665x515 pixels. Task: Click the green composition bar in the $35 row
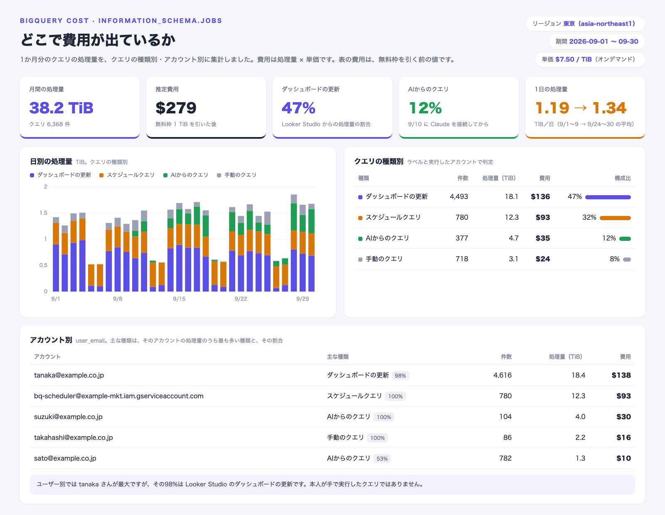point(625,239)
